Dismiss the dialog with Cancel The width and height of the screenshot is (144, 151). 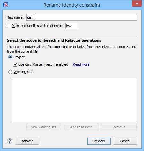pos(125,141)
